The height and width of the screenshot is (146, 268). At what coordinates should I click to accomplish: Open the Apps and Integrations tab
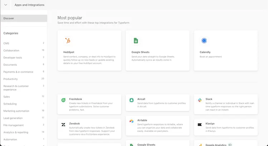pos(29,5)
